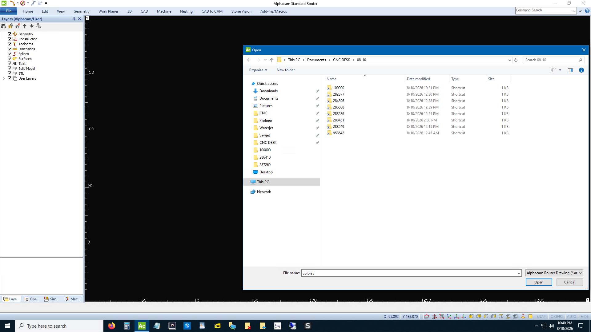Cancel the Open dialog
This screenshot has width=591, height=332.
pyautogui.click(x=569, y=282)
